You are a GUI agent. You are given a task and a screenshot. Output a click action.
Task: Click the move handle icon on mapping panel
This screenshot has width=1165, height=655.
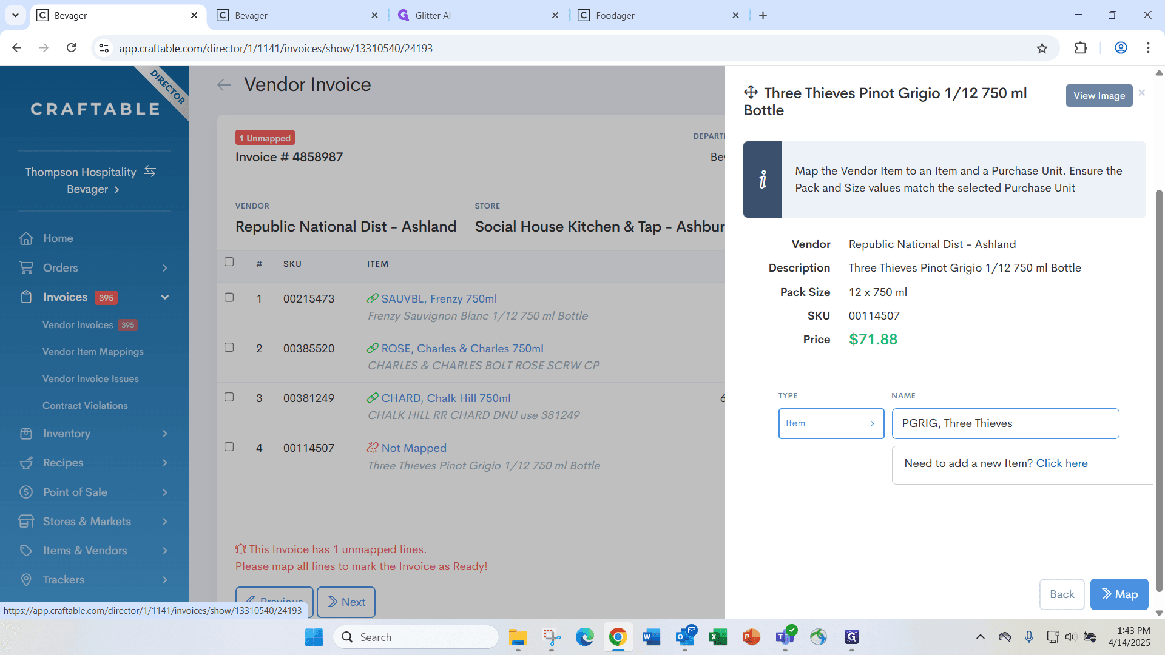tap(751, 92)
